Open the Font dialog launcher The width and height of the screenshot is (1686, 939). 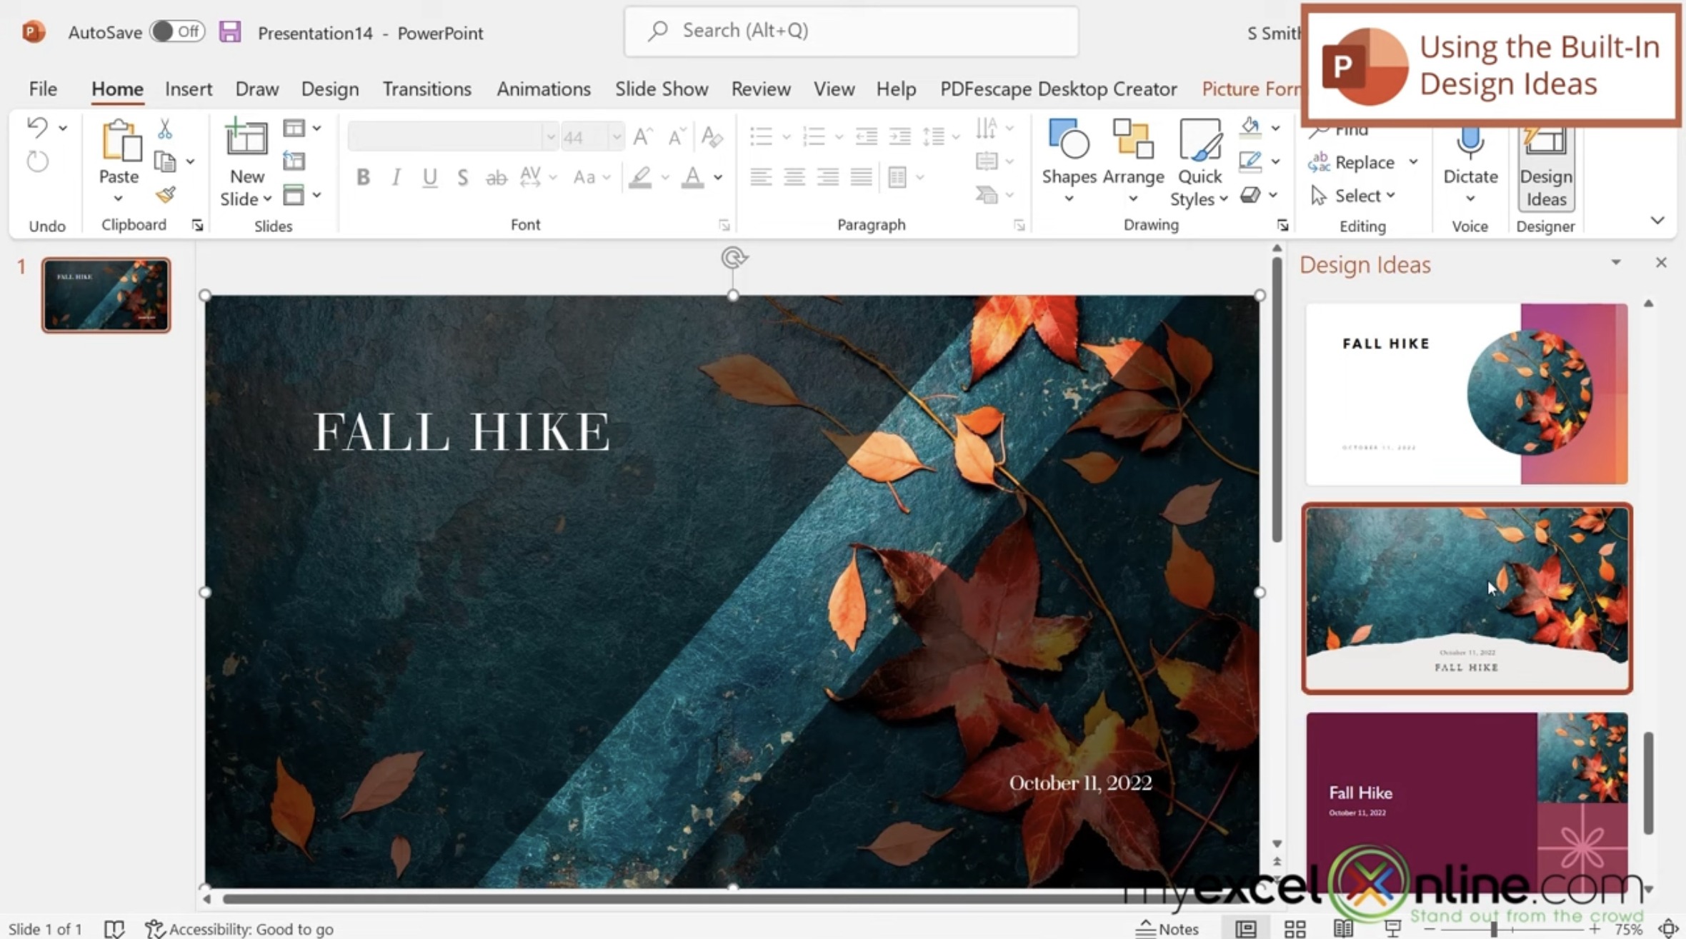(724, 226)
